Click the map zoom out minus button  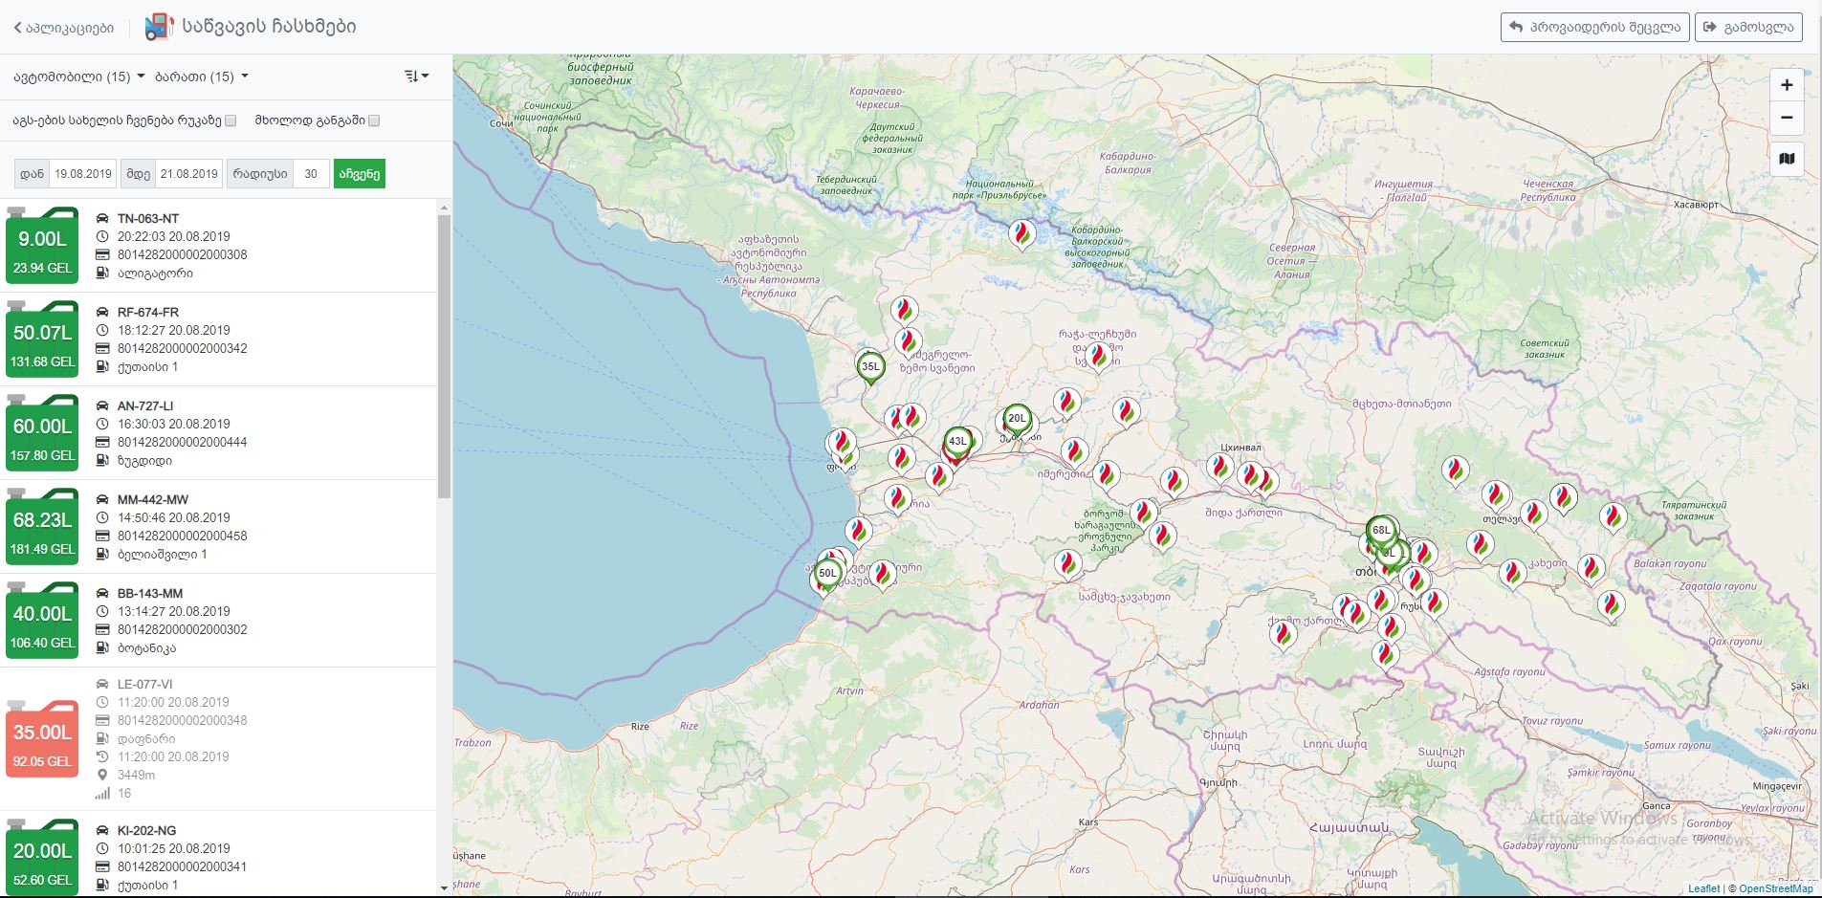point(1787,119)
